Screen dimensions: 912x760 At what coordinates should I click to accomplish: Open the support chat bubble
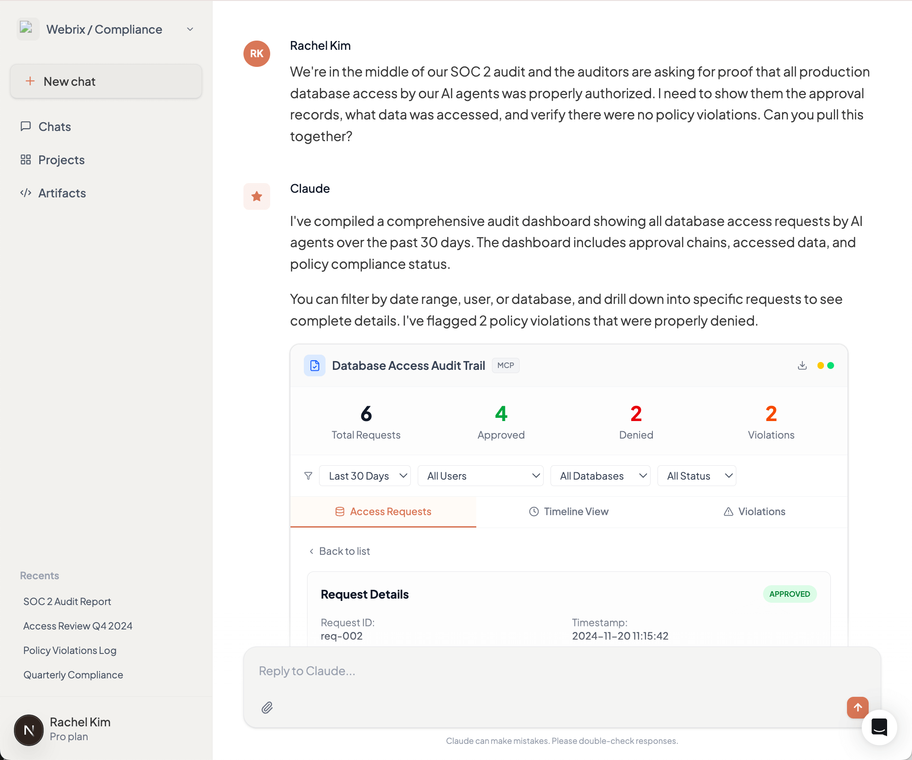tap(879, 728)
